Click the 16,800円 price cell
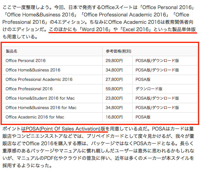Viewport: 200px width, 172px height. 118,117
